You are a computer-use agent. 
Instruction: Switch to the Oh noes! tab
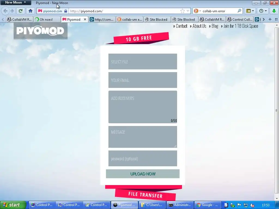click(47, 19)
